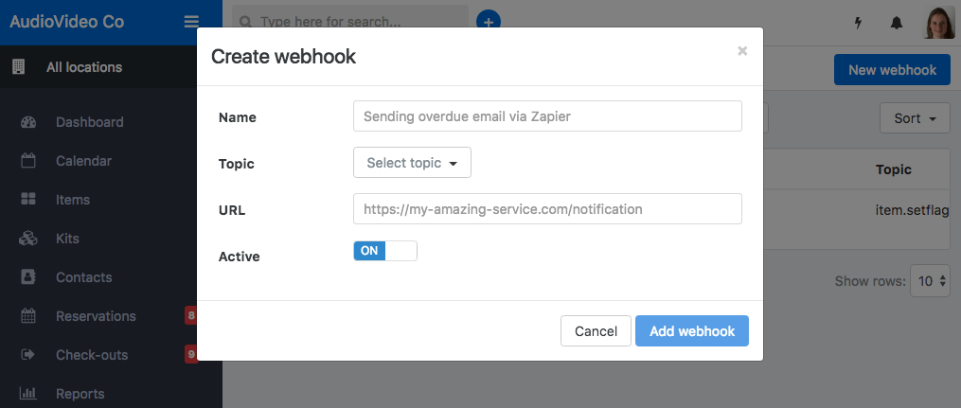
Task: Go to Reservations in the sidebar
Action: pyautogui.click(x=96, y=316)
